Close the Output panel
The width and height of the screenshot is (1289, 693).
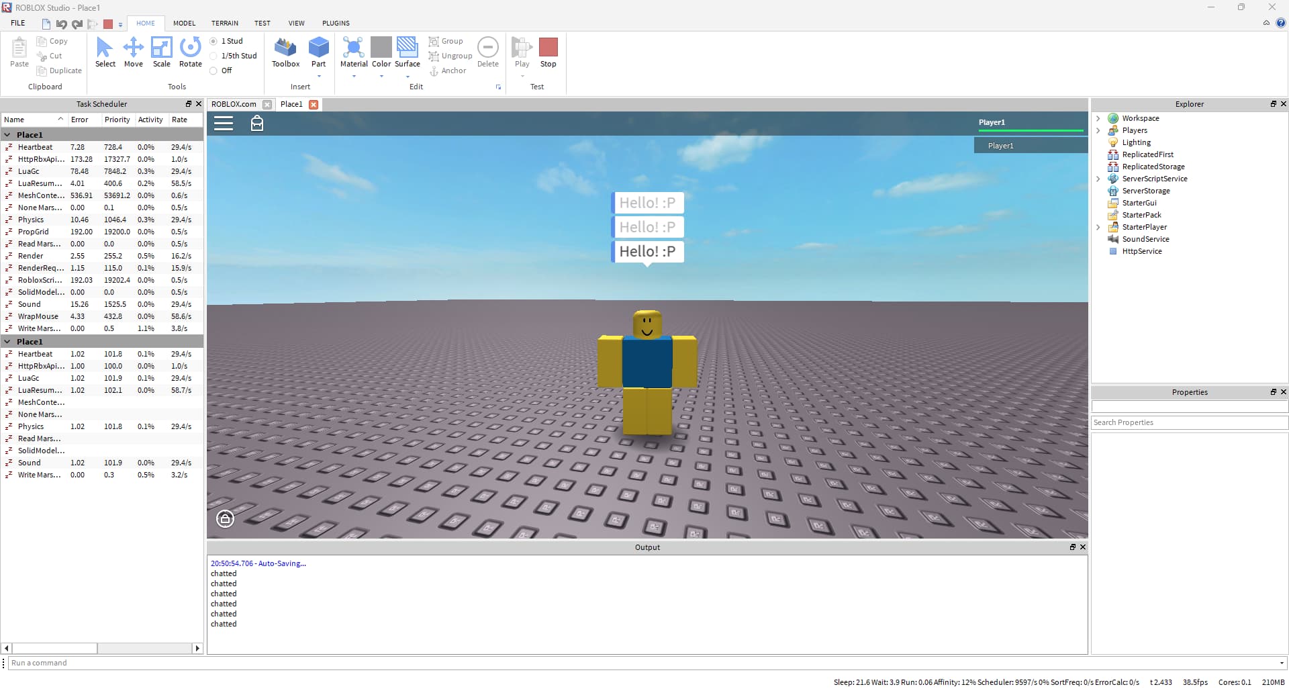(x=1082, y=547)
